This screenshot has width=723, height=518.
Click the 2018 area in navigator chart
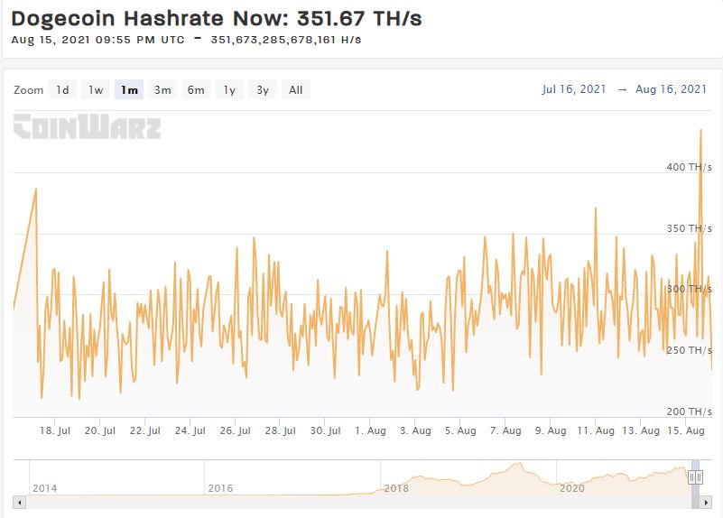(x=396, y=488)
